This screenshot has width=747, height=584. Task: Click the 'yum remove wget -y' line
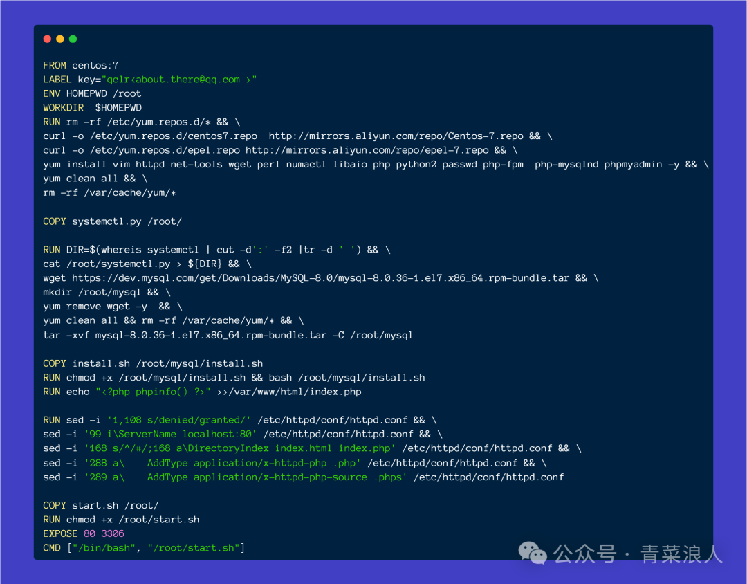(113, 307)
